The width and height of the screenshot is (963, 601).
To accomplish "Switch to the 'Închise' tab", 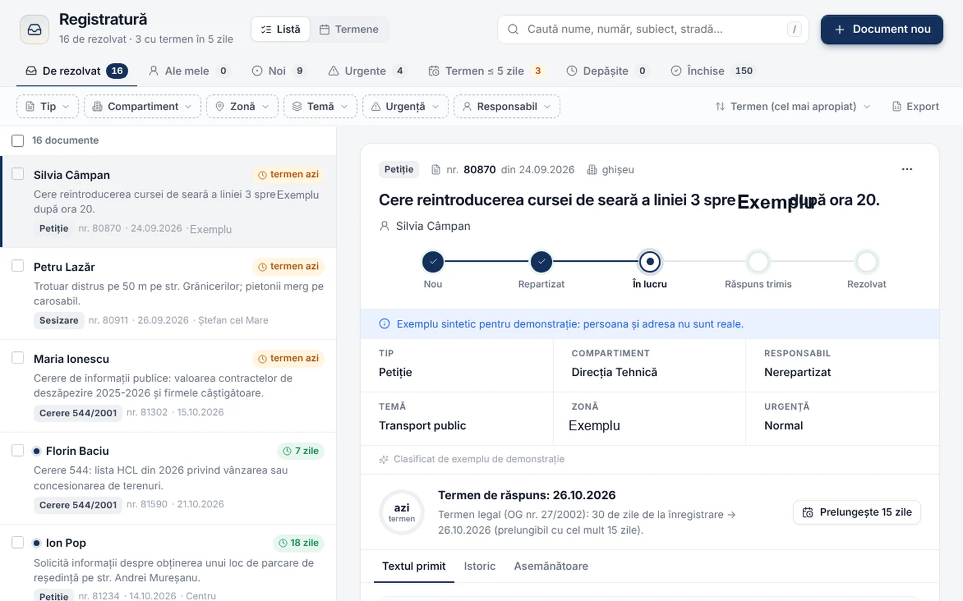I will click(x=713, y=71).
